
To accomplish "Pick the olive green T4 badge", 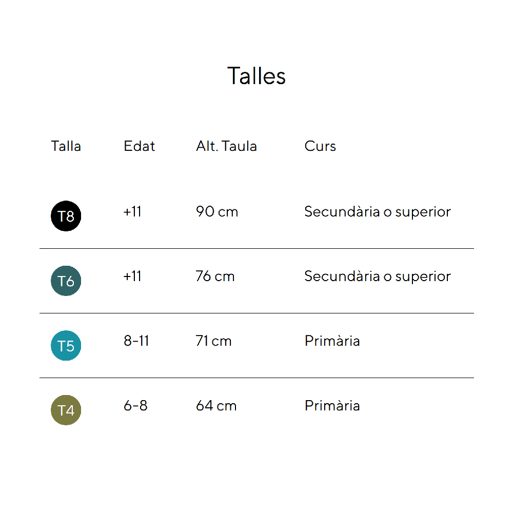I will (x=66, y=410).
